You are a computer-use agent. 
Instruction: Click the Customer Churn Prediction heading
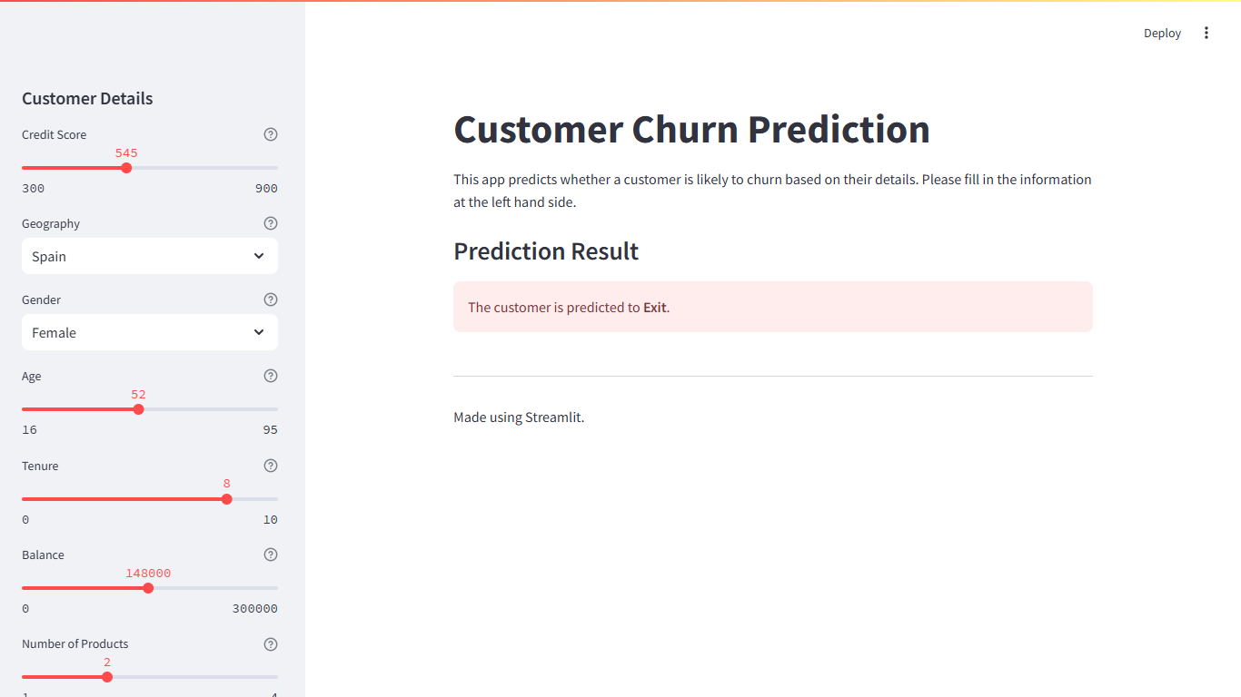tap(691, 129)
